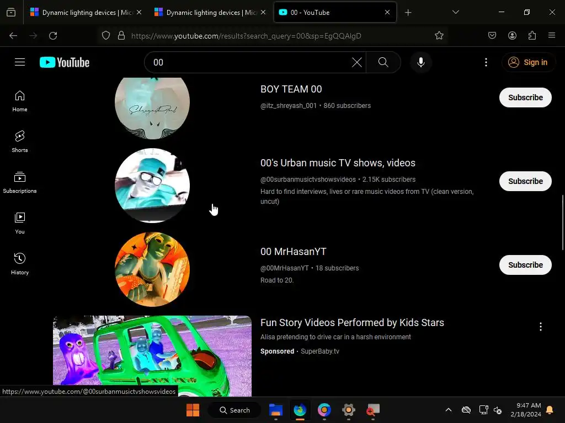Start voice search with microphone
Image resolution: width=565 pixels, height=423 pixels.
(x=420, y=62)
